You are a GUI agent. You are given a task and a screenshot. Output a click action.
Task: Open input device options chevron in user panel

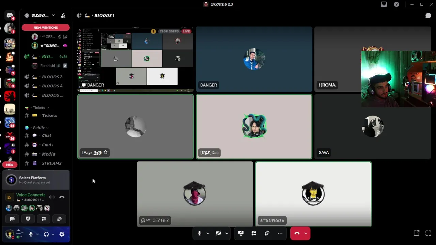(37, 234)
